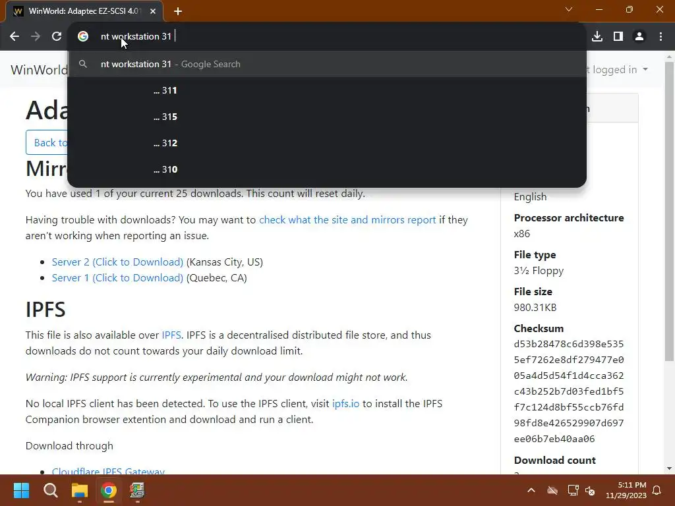Open the Windows Start menu

[21, 490]
